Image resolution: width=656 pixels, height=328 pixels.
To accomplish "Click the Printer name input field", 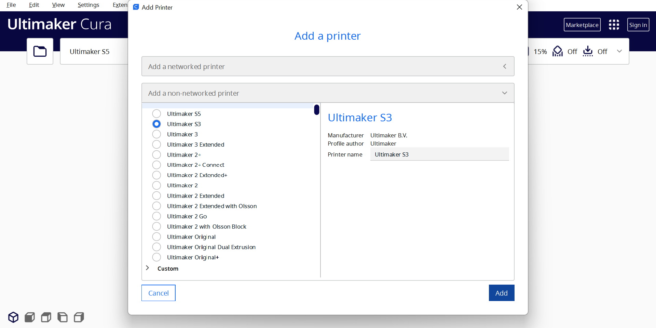I will [x=439, y=154].
